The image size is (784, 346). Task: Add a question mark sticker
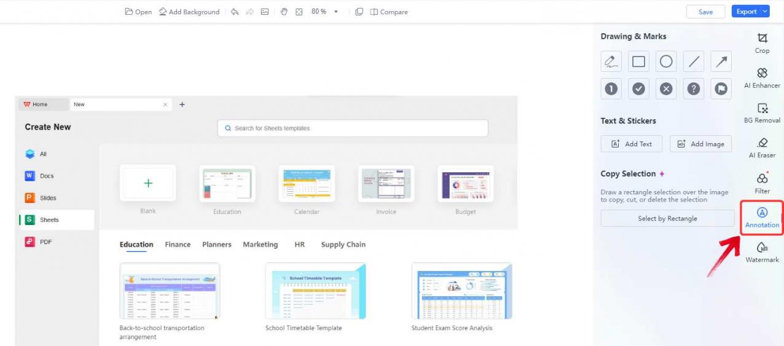point(694,89)
